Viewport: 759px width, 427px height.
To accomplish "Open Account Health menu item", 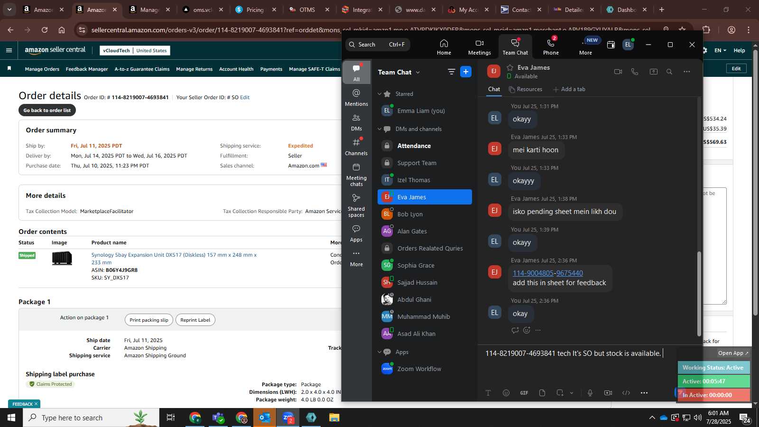I will point(236,69).
